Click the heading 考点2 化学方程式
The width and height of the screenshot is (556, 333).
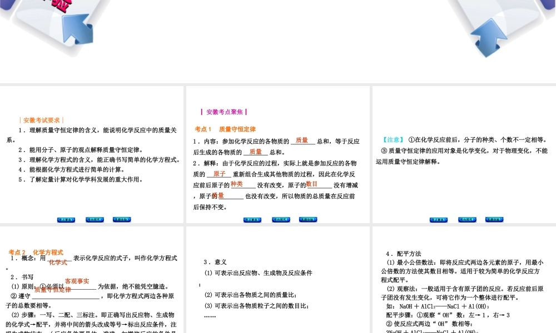click(36, 253)
